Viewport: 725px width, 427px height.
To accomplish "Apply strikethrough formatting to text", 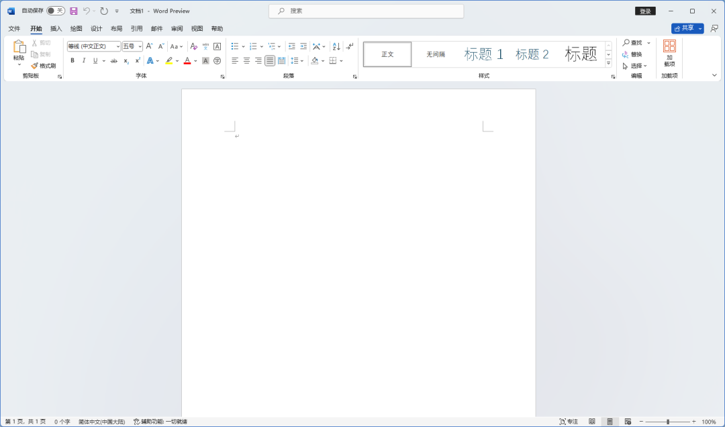I will 114,61.
